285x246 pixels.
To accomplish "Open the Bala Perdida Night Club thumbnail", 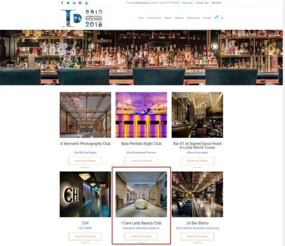I will pos(141,115).
